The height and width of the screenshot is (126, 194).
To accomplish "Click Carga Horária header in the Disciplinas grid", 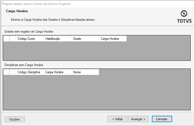I will click(x=57, y=72).
